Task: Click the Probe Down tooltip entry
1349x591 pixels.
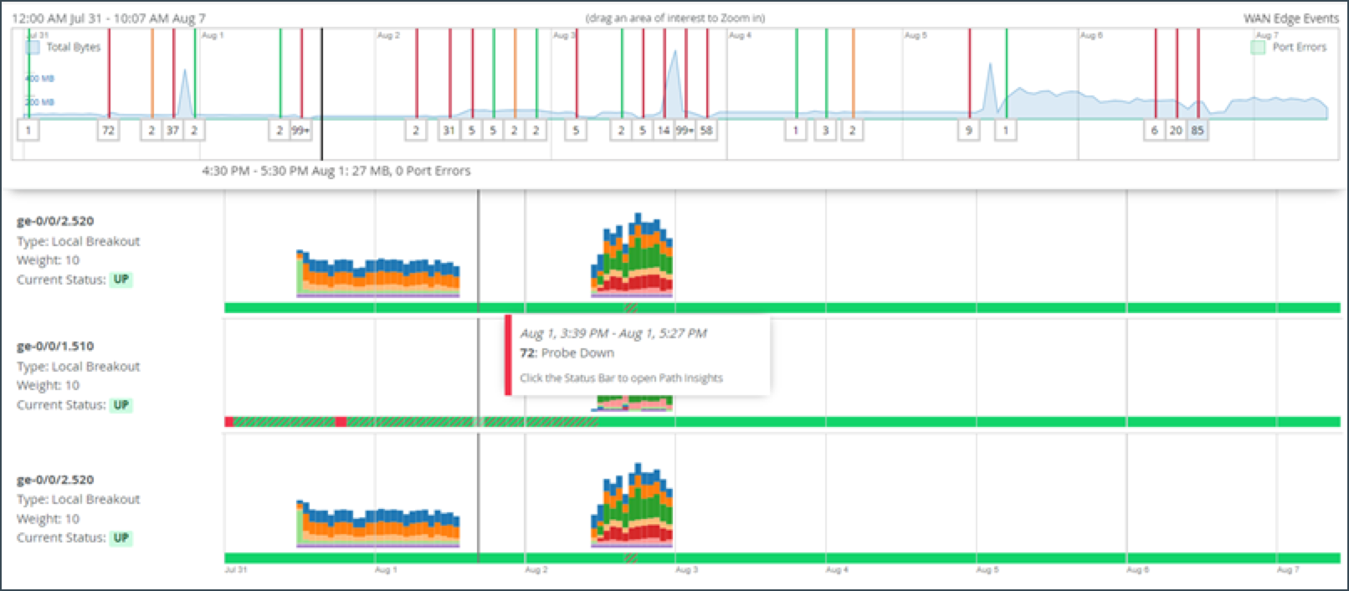Action: point(567,353)
